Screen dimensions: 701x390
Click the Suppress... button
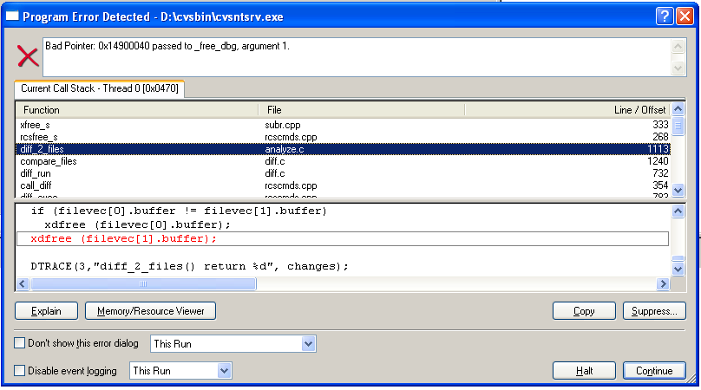pyautogui.click(x=654, y=311)
